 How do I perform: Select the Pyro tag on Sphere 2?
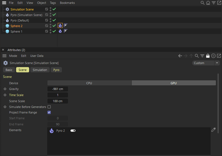(x=60, y=25)
